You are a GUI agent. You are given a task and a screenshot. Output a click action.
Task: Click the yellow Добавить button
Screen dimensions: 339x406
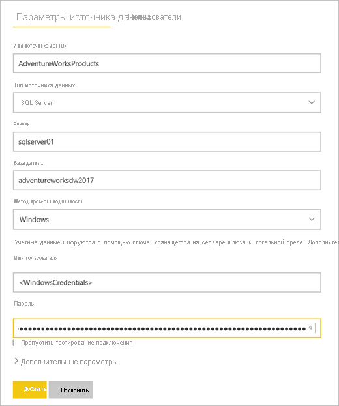coord(30,390)
